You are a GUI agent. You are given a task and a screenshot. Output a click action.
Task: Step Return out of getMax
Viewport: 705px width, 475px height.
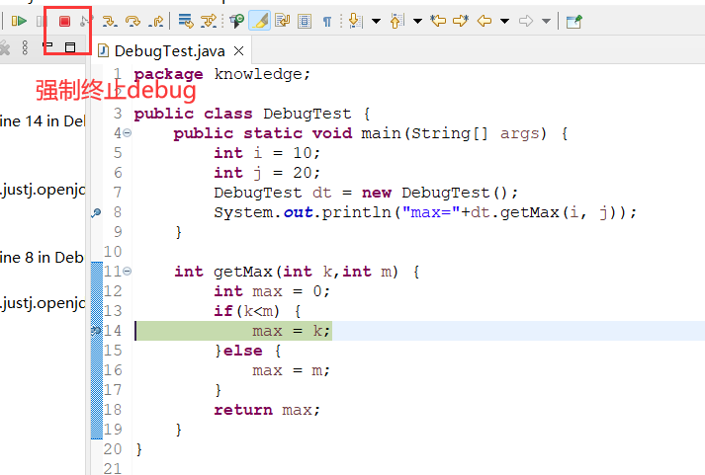[156, 21]
